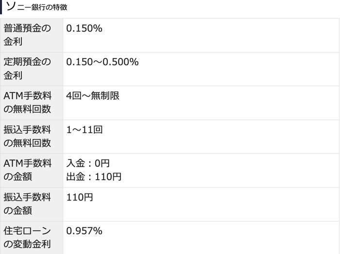
Task: Select the 住宅ローンの変動金利 label cell
Action: click(x=27, y=237)
